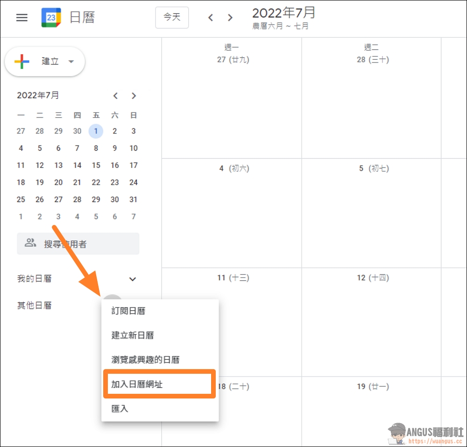The height and width of the screenshot is (447, 467).
Task: Open day 27 (廿九) in main grid
Action: click(233, 60)
